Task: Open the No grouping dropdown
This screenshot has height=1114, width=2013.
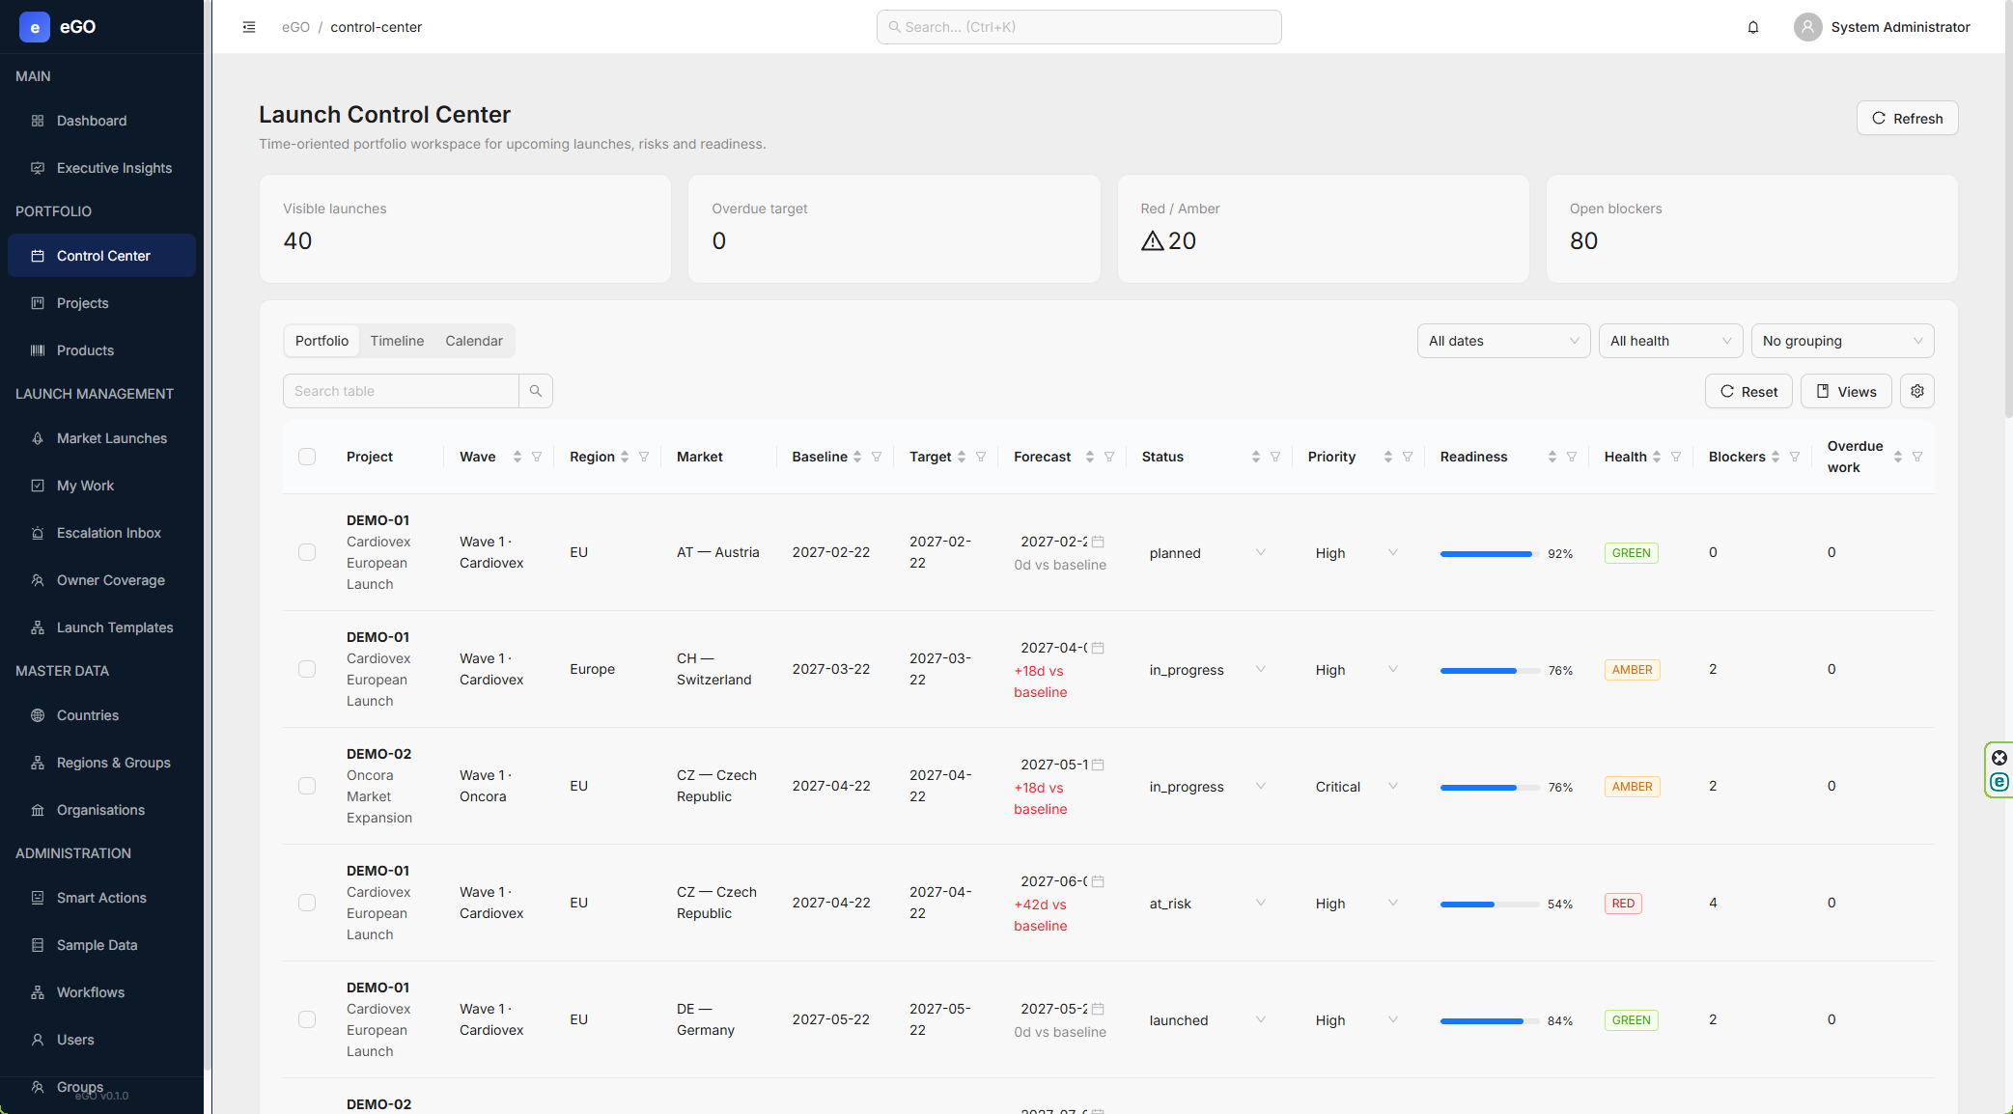Action: click(1842, 341)
